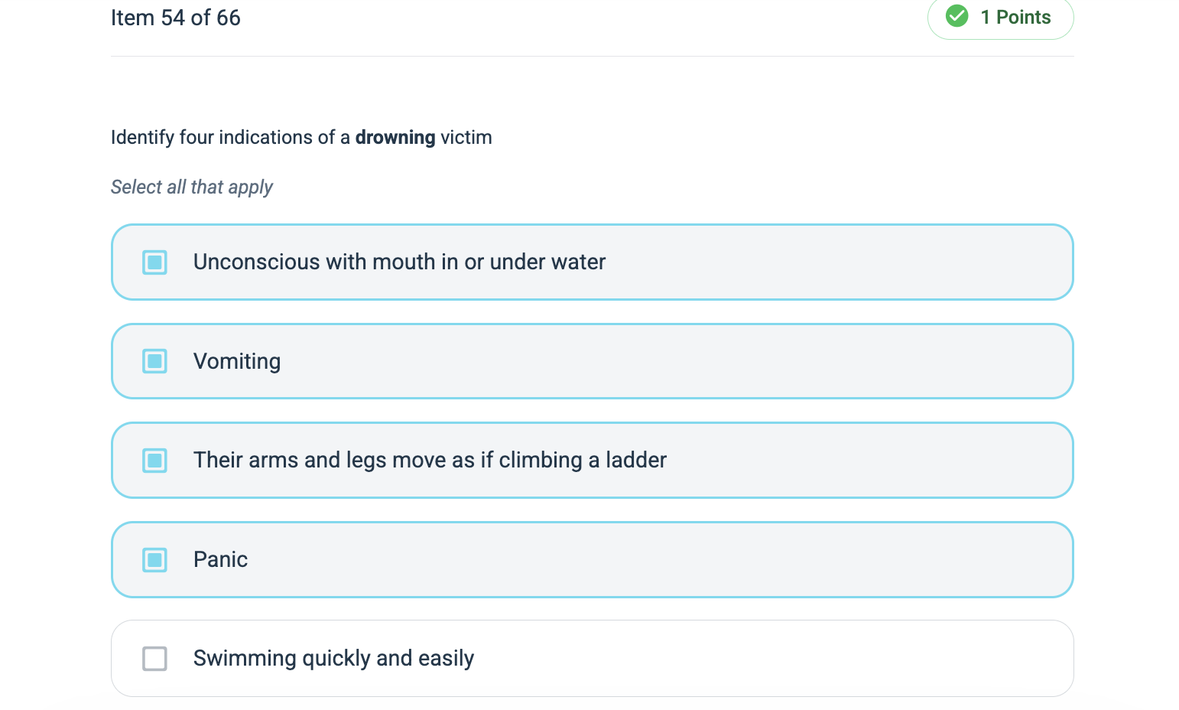
Task: Click the Unconscious with mouth in water label
Action: tap(399, 262)
